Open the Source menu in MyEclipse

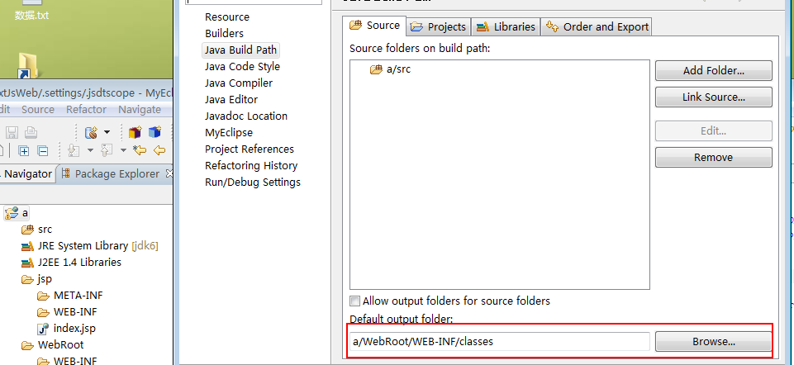click(37, 109)
